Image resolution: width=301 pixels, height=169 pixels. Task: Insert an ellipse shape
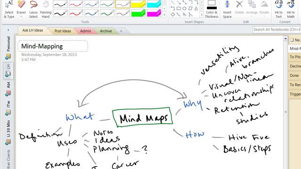pyautogui.click(x=184, y=8)
